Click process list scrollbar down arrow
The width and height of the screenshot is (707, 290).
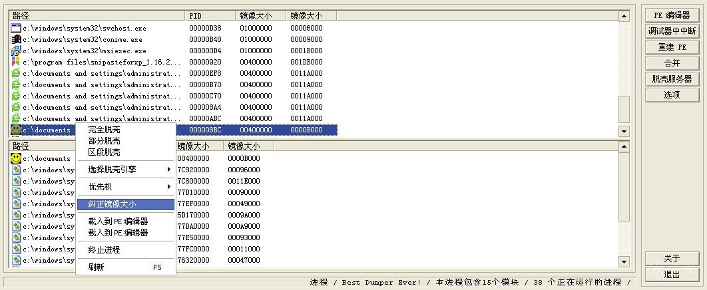624,132
